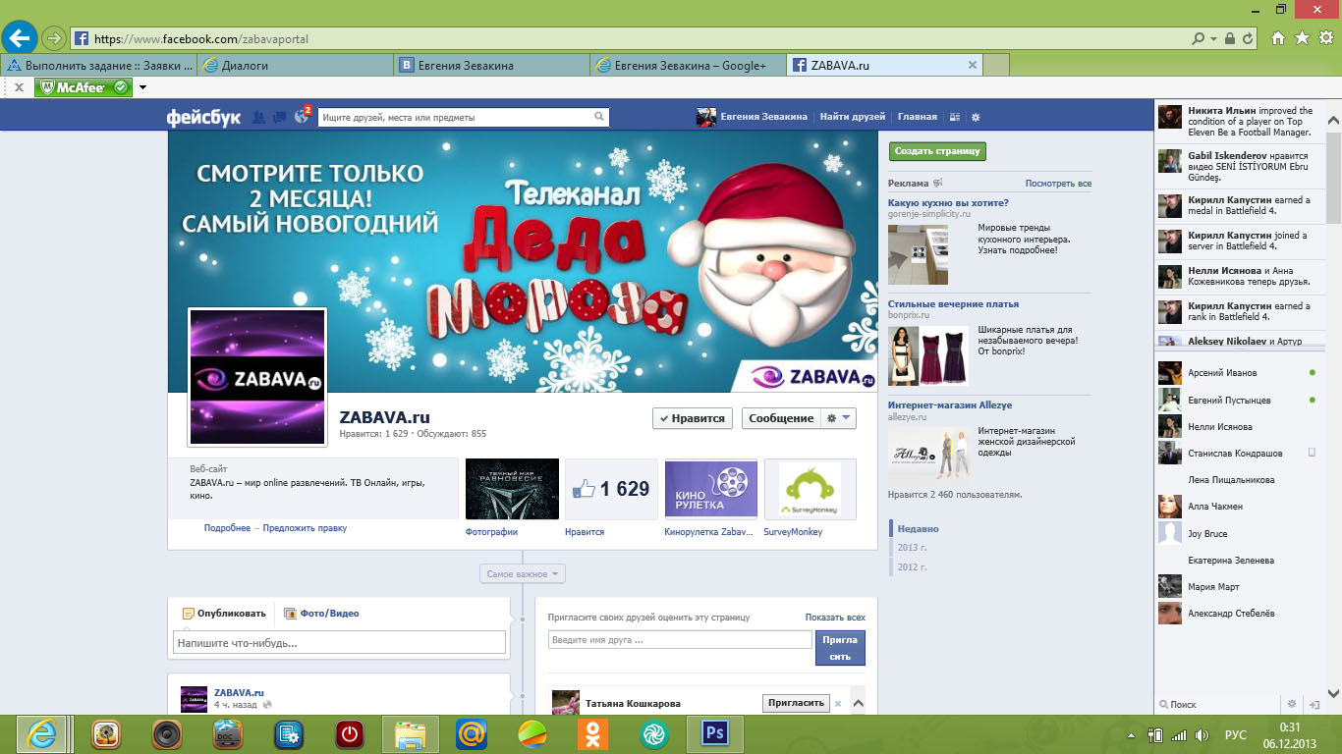Open Евгения Зевакина profile avatar in header
This screenshot has width=1342, height=754.
pos(706,117)
